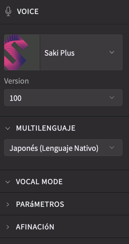
Task: Expand the AFINACIóN section via its chevron
Action: tap(8, 227)
